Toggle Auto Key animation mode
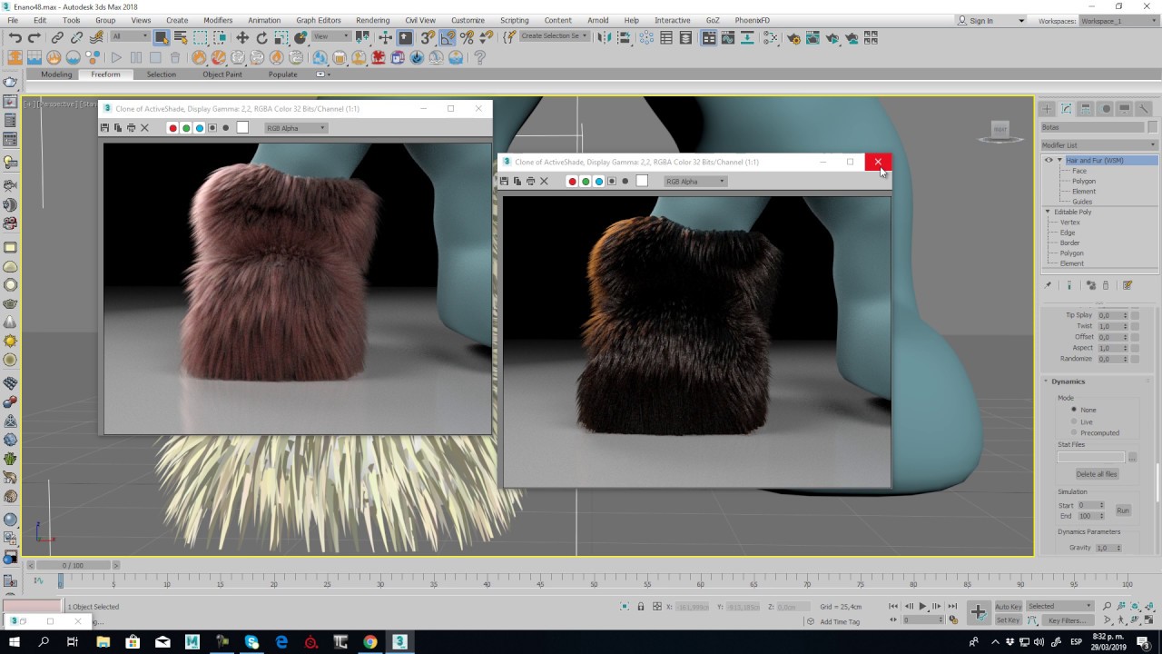Image resolution: width=1162 pixels, height=654 pixels. [x=1008, y=606]
